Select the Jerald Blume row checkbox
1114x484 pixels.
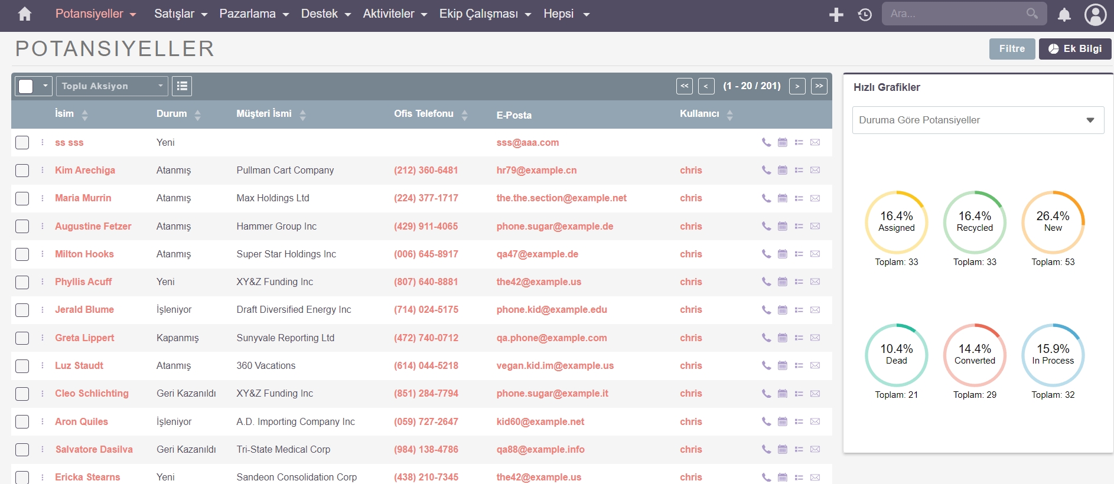(x=22, y=310)
